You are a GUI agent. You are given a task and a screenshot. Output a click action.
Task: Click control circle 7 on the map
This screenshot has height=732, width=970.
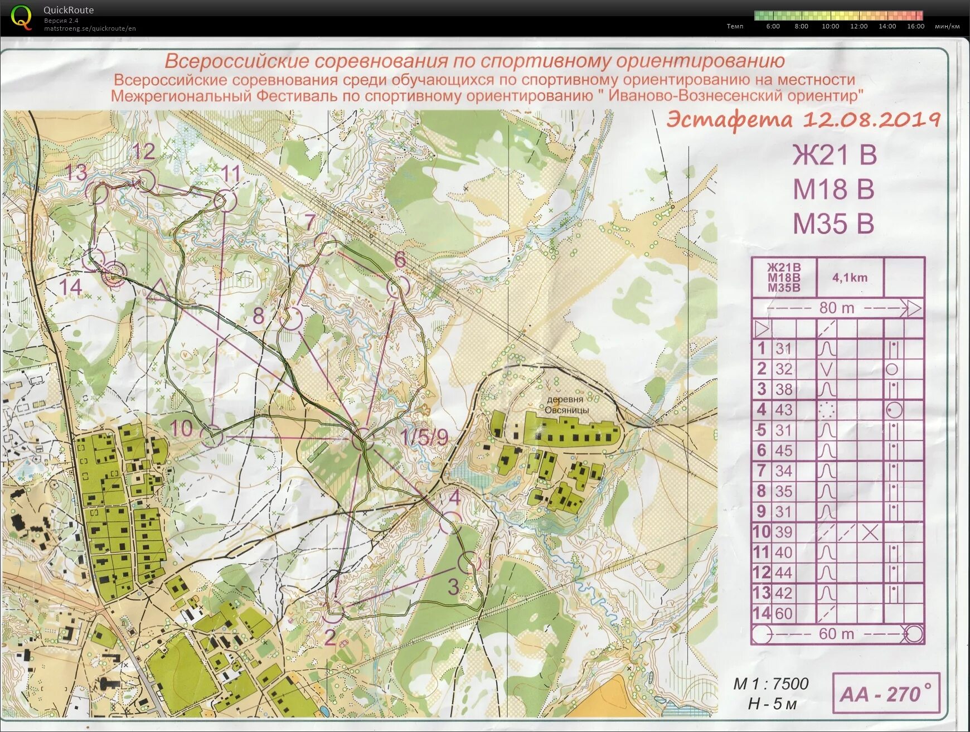(326, 244)
